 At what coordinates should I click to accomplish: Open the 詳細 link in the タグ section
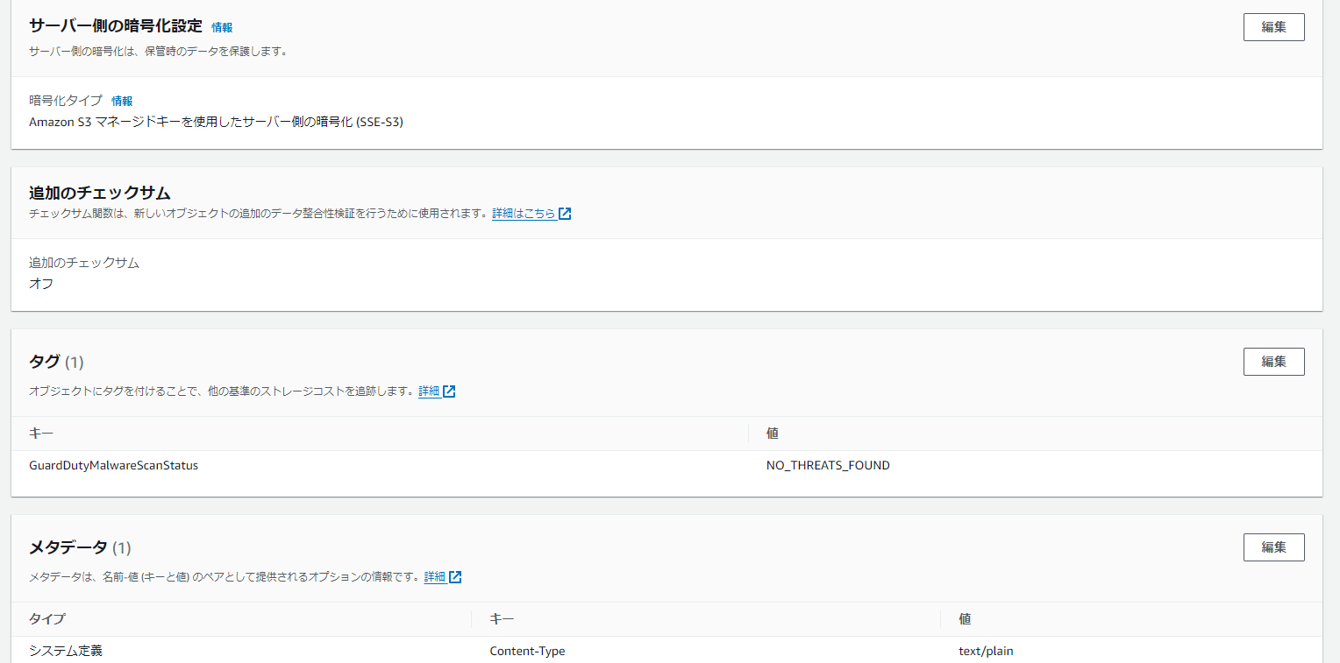pyautogui.click(x=429, y=391)
